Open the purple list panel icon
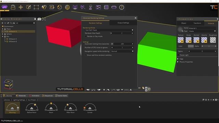The height and width of the screenshot is (123, 219). pos(98,7)
